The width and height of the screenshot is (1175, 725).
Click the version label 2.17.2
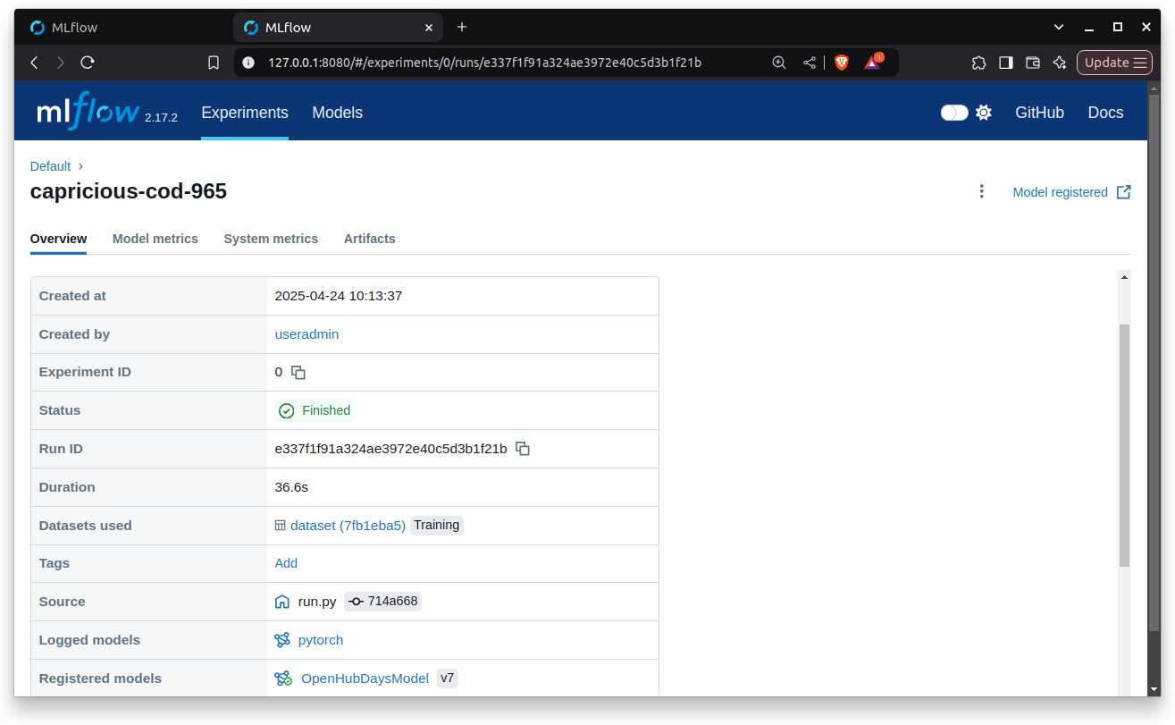tap(161, 118)
